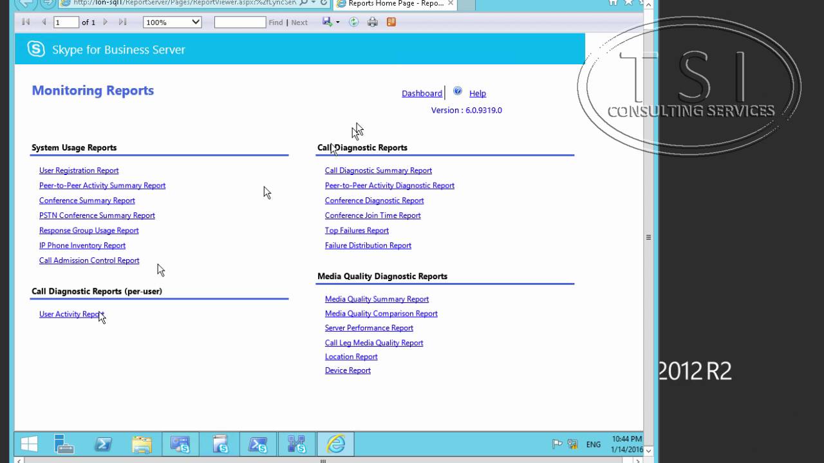Image resolution: width=824 pixels, height=463 pixels.
Task: Jump to the last report page
Action: pos(122,22)
